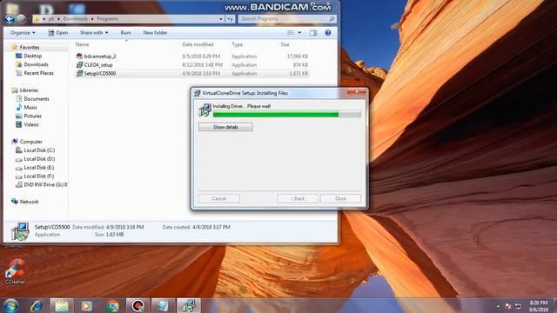Screen dimensions: 557x313
Task: Click the Programs segment in address bar
Action: 107,19
